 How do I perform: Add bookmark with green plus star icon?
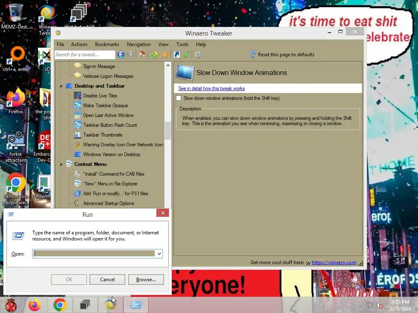(x=155, y=55)
